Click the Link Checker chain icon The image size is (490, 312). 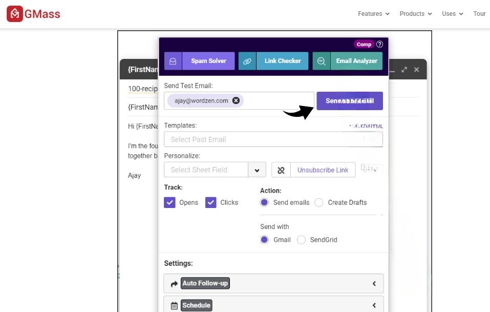coord(247,61)
